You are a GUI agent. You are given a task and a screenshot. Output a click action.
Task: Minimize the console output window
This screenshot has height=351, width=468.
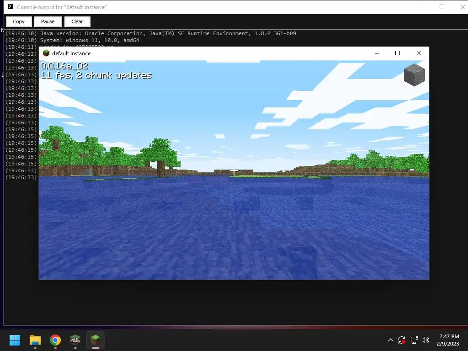point(421,7)
